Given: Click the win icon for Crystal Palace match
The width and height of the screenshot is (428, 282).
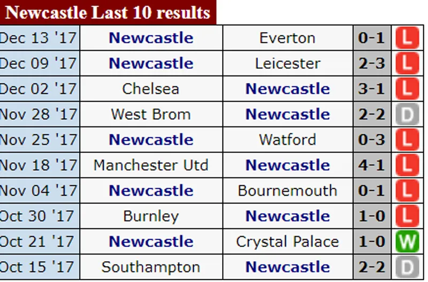Looking at the screenshot, I should 407,242.
